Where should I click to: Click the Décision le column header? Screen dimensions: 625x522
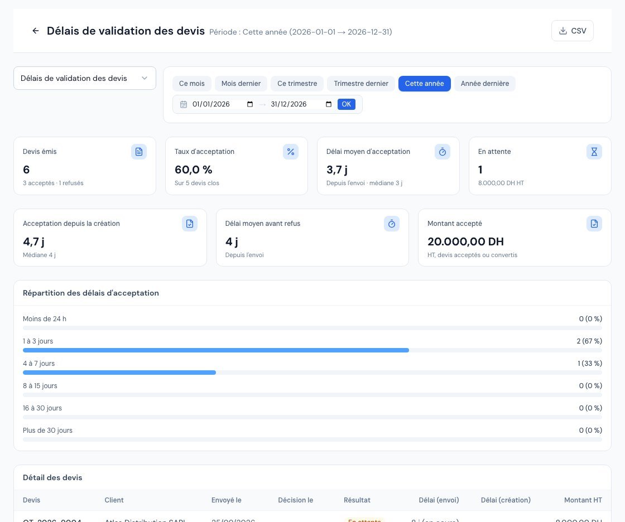click(x=296, y=500)
